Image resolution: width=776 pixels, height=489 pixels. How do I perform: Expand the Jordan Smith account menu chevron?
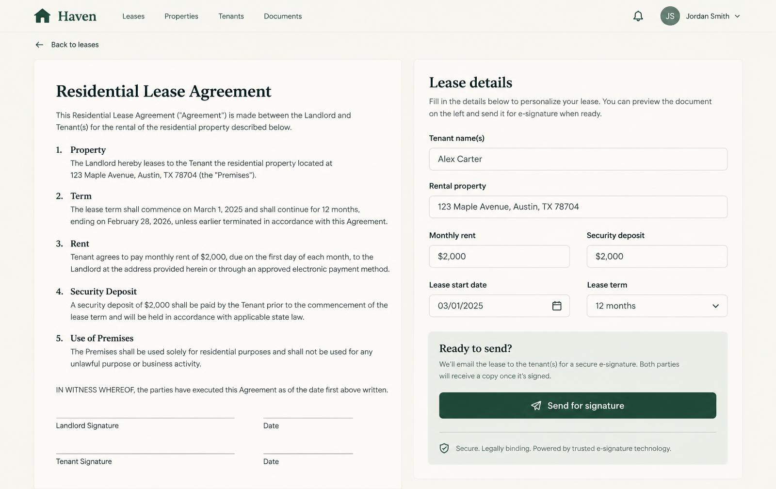(x=737, y=16)
